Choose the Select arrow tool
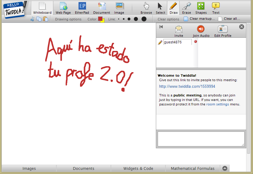 point(160,8)
